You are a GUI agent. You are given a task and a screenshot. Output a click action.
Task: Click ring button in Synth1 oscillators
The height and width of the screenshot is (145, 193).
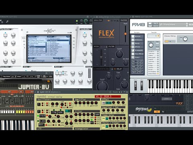54,112
